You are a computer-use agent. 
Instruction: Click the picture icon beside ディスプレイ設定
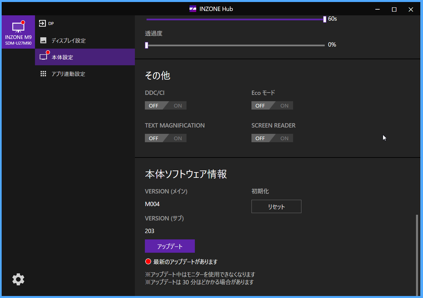tap(43, 40)
